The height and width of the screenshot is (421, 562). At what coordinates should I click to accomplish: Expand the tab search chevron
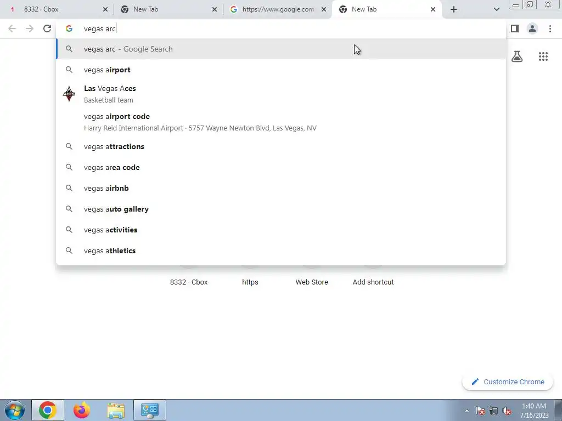496,9
